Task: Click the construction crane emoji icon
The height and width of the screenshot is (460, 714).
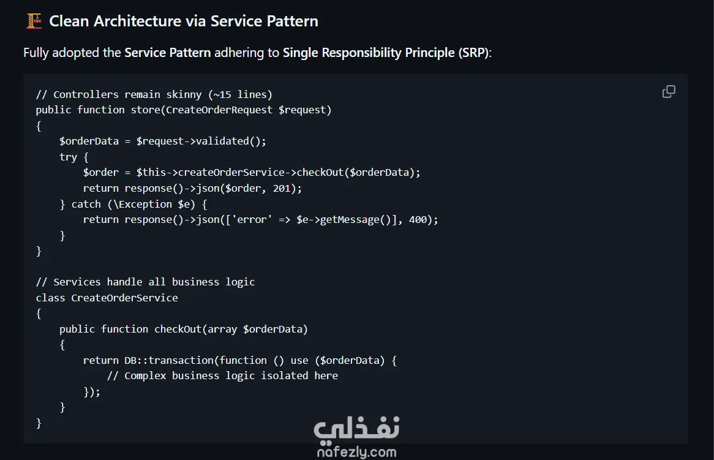Action: pyautogui.click(x=34, y=21)
